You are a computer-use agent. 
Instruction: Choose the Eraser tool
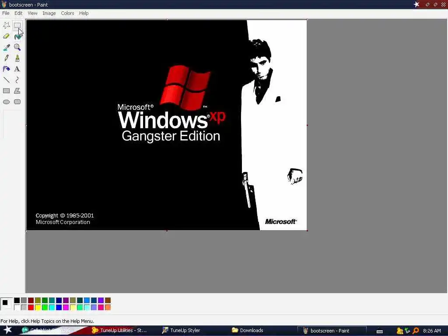coord(6,36)
